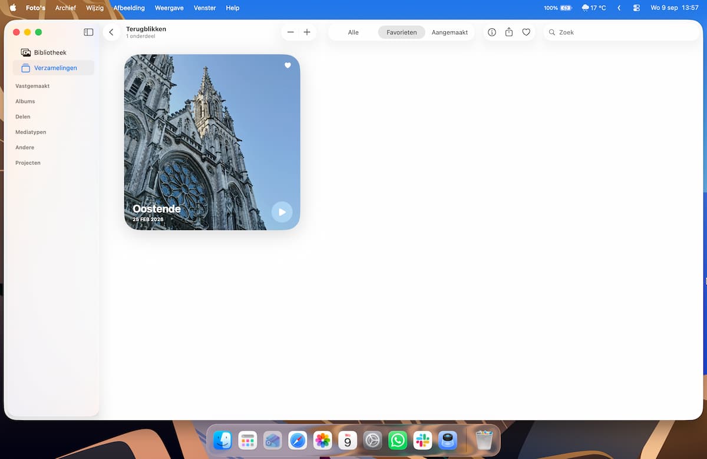
Task: Open the weather 17 °C menu item
Action: tap(594, 8)
